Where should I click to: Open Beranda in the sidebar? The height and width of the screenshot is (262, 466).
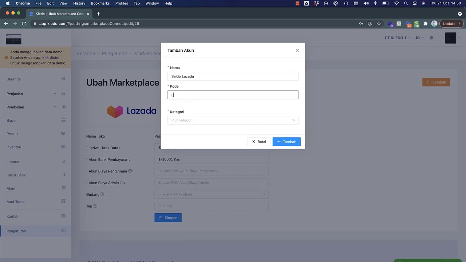pos(13,79)
